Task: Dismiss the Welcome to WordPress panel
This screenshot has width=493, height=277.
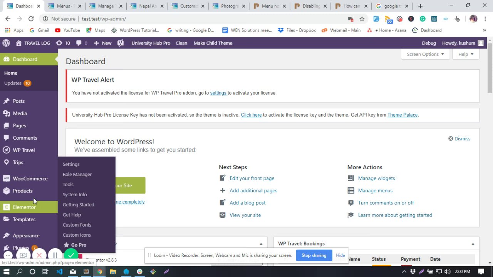Action: click(x=459, y=138)
